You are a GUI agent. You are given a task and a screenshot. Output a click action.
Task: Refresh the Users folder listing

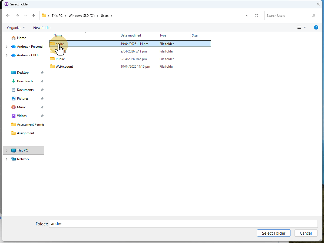tap(256, 16)
